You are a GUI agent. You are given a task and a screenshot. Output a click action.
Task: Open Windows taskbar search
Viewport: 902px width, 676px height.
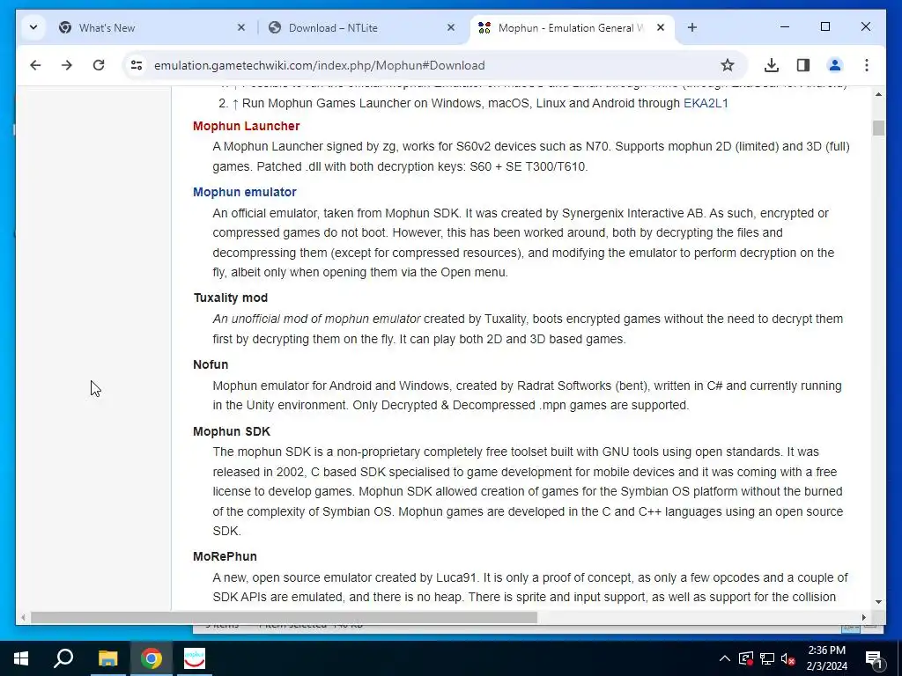(63, 658)
